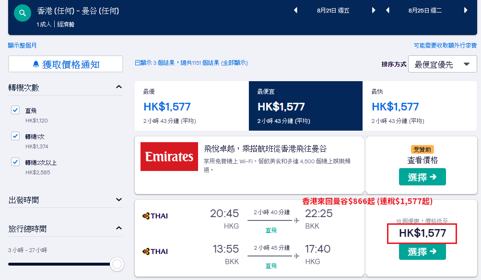This screenshot has height=280, width=481.
Task: Uncheck the 轉機1次 one-stop checkbox
Action: 15,136
